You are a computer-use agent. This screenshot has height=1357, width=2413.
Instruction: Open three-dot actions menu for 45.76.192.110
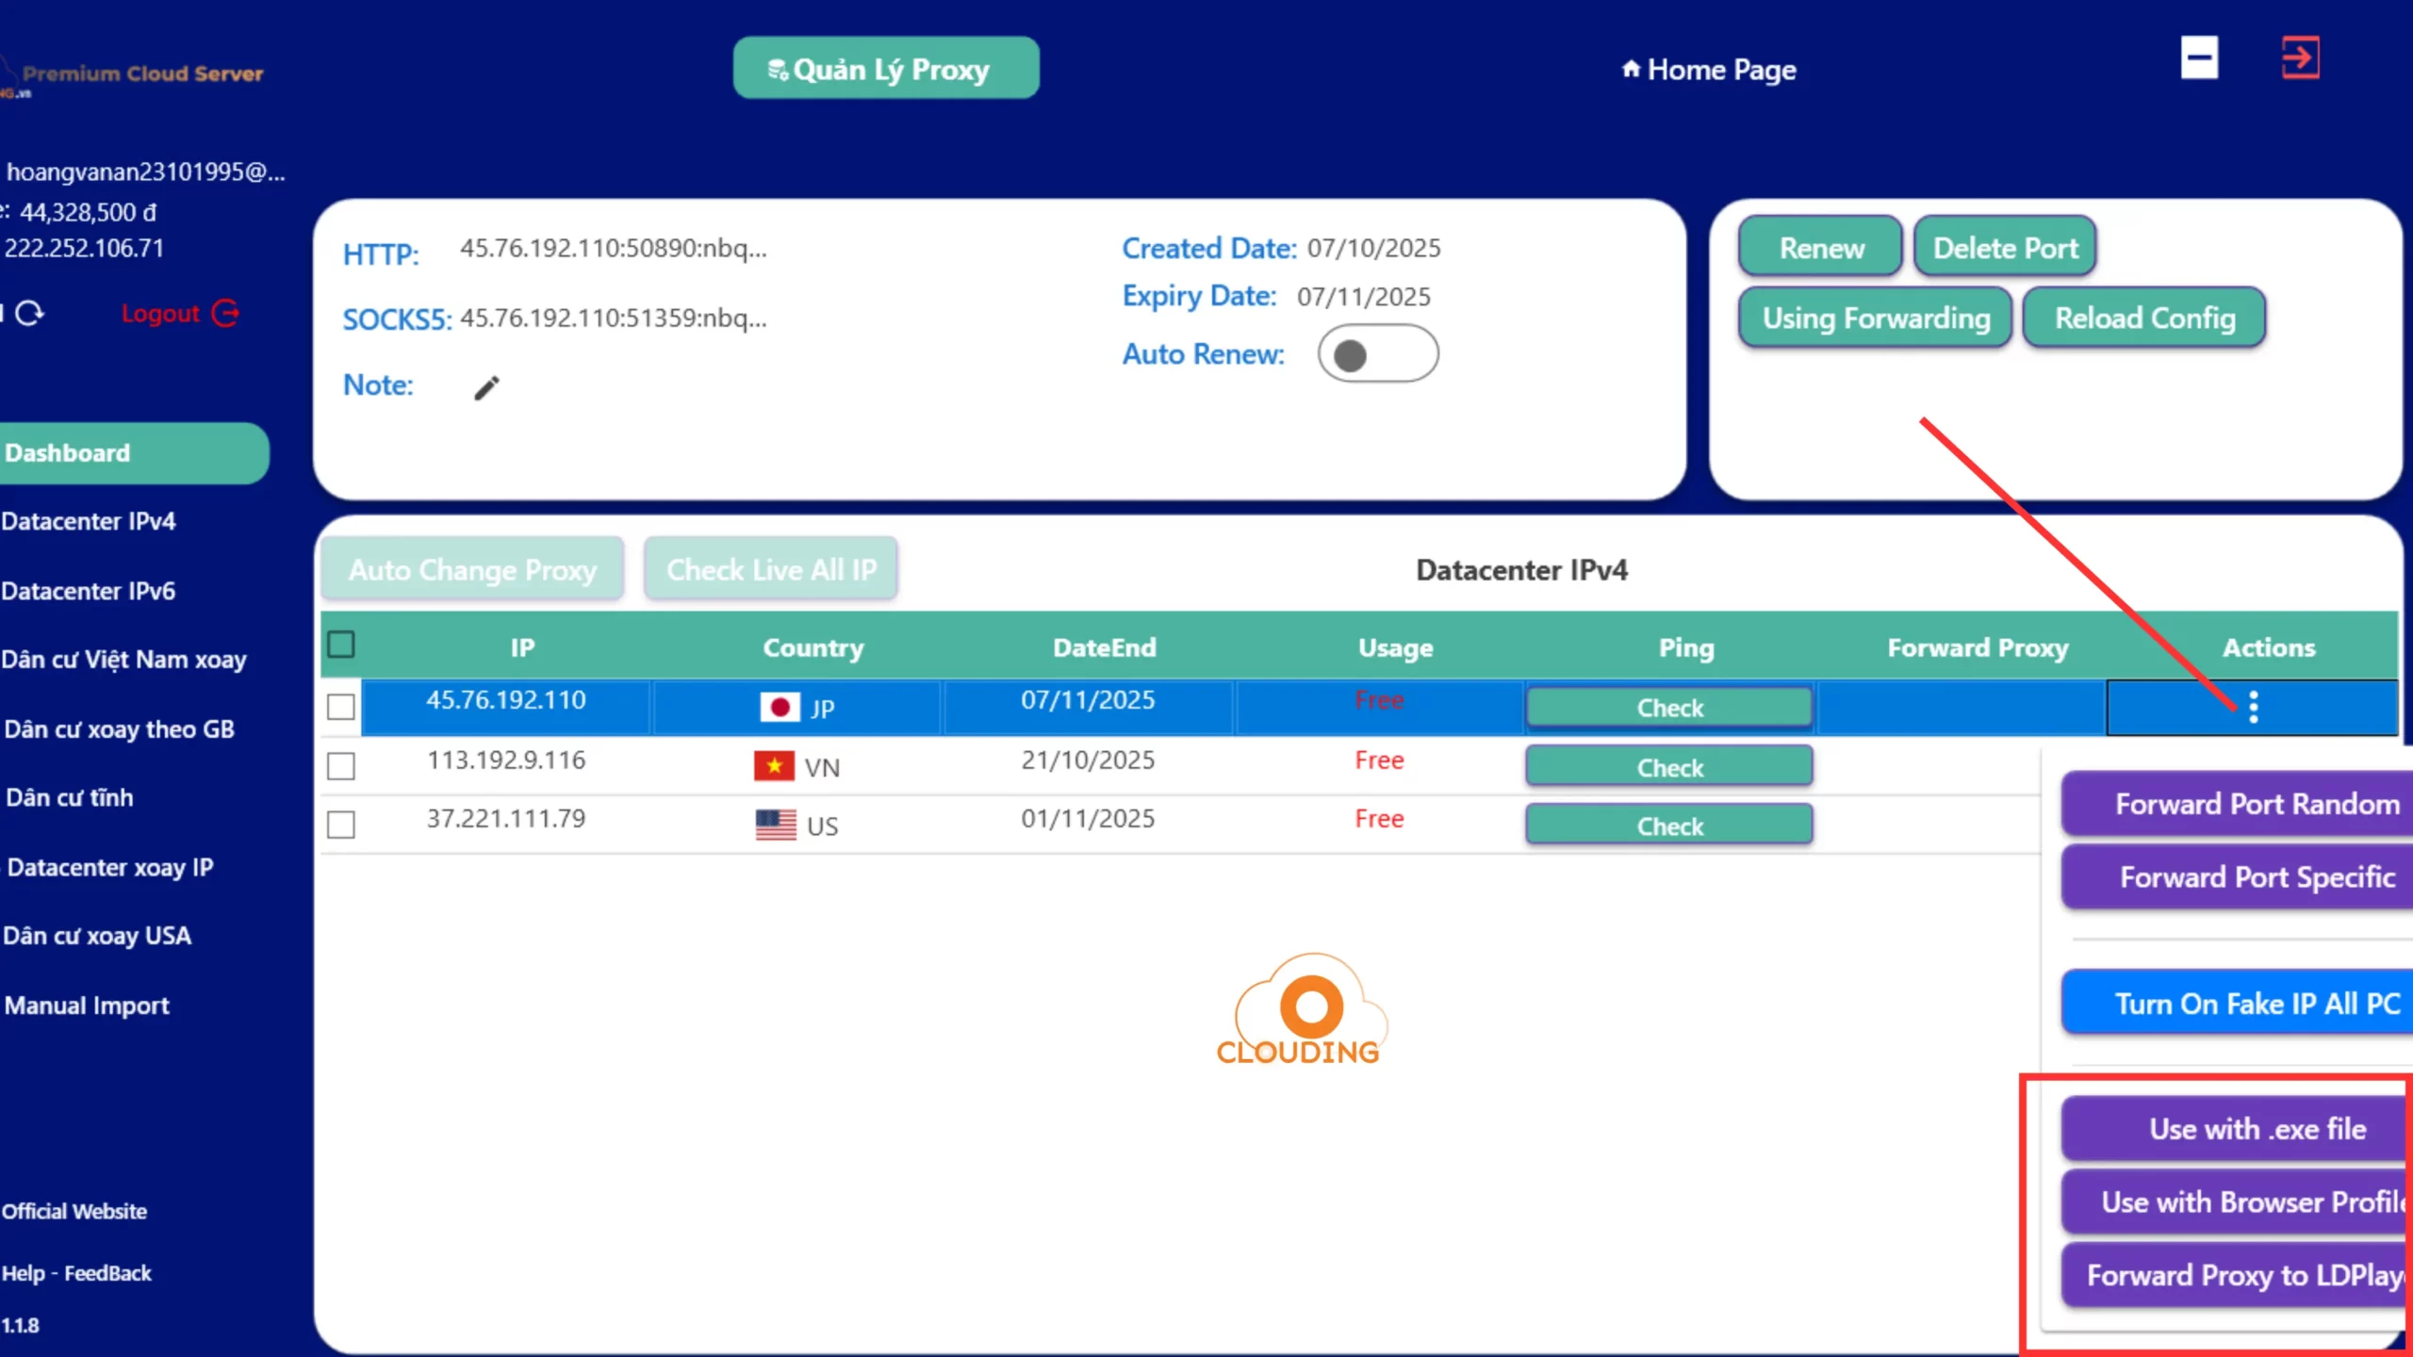2253,707
